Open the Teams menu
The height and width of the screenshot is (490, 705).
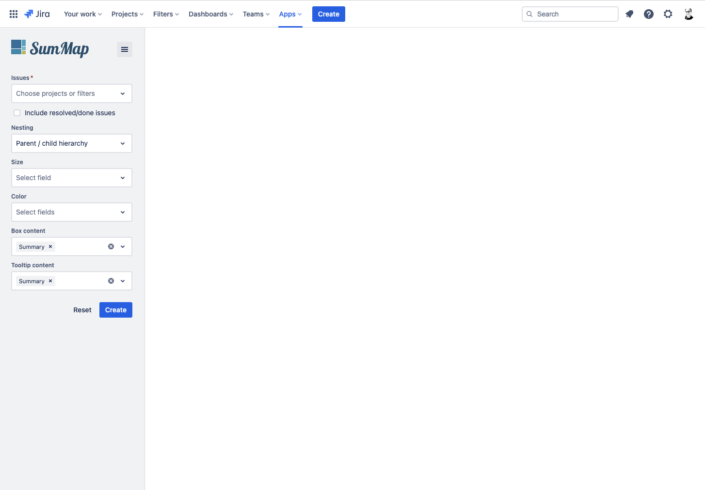256,14
